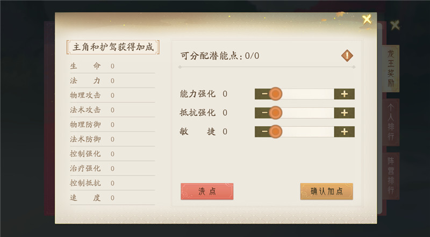Image resolution: width=430 pixels, height=237 pixels.
Task: Close the potential points dialog
Action: [367, 19]
